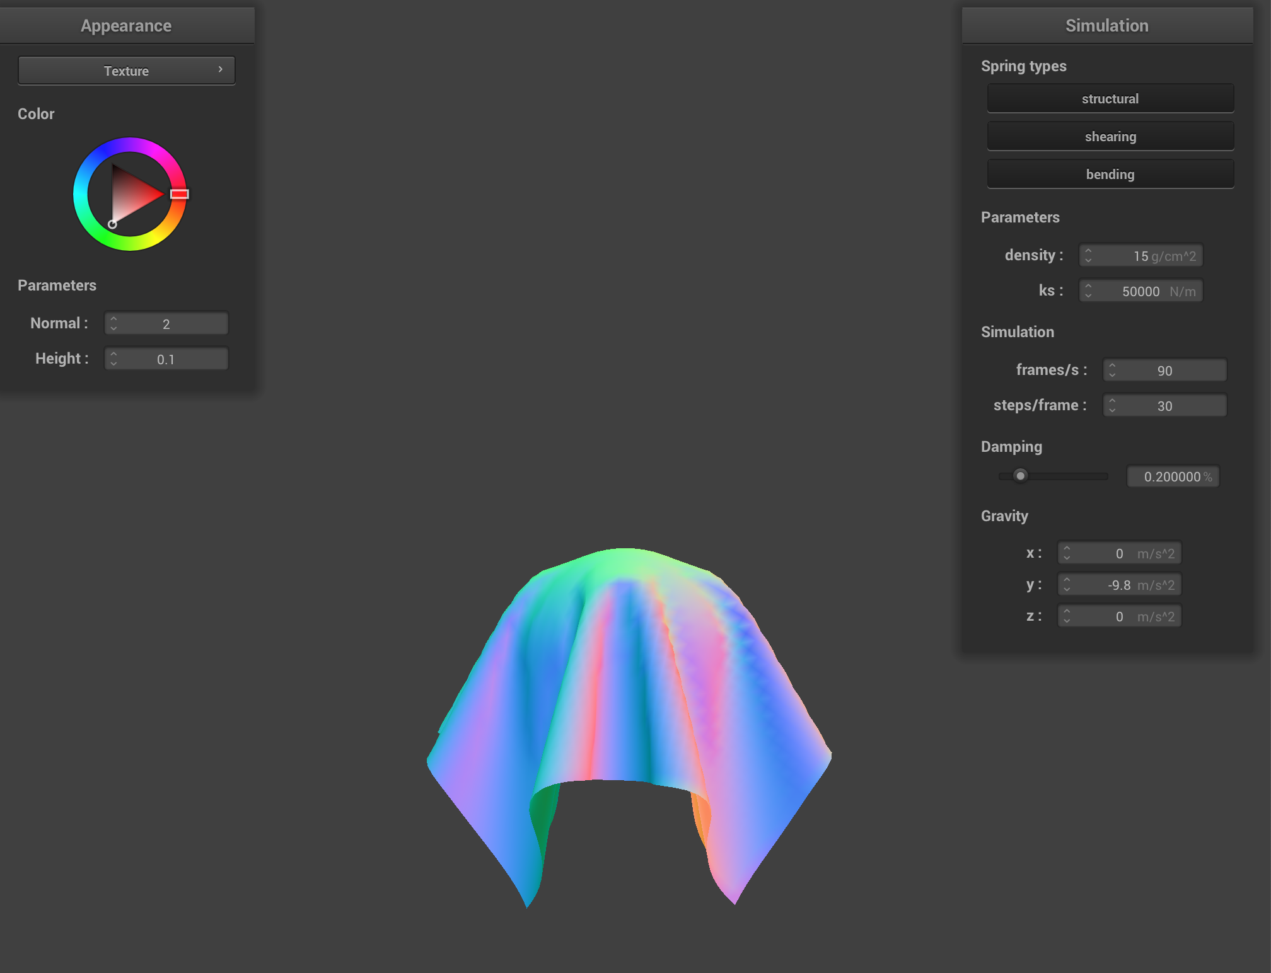Toggle the shearing spring type
Image resolution: width=1271 pixels, height=973 pixels.
(1110, 136)
